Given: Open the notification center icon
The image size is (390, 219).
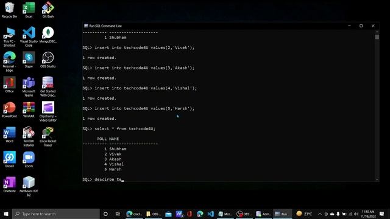Looking at the screenshot, I should (382, 214).
